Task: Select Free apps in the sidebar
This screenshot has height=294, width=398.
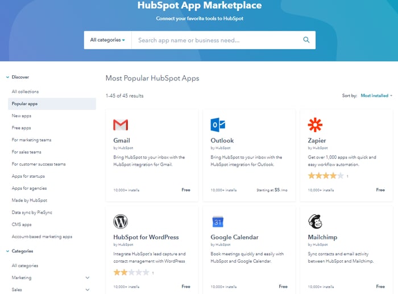Action: (x=22, y=128)
